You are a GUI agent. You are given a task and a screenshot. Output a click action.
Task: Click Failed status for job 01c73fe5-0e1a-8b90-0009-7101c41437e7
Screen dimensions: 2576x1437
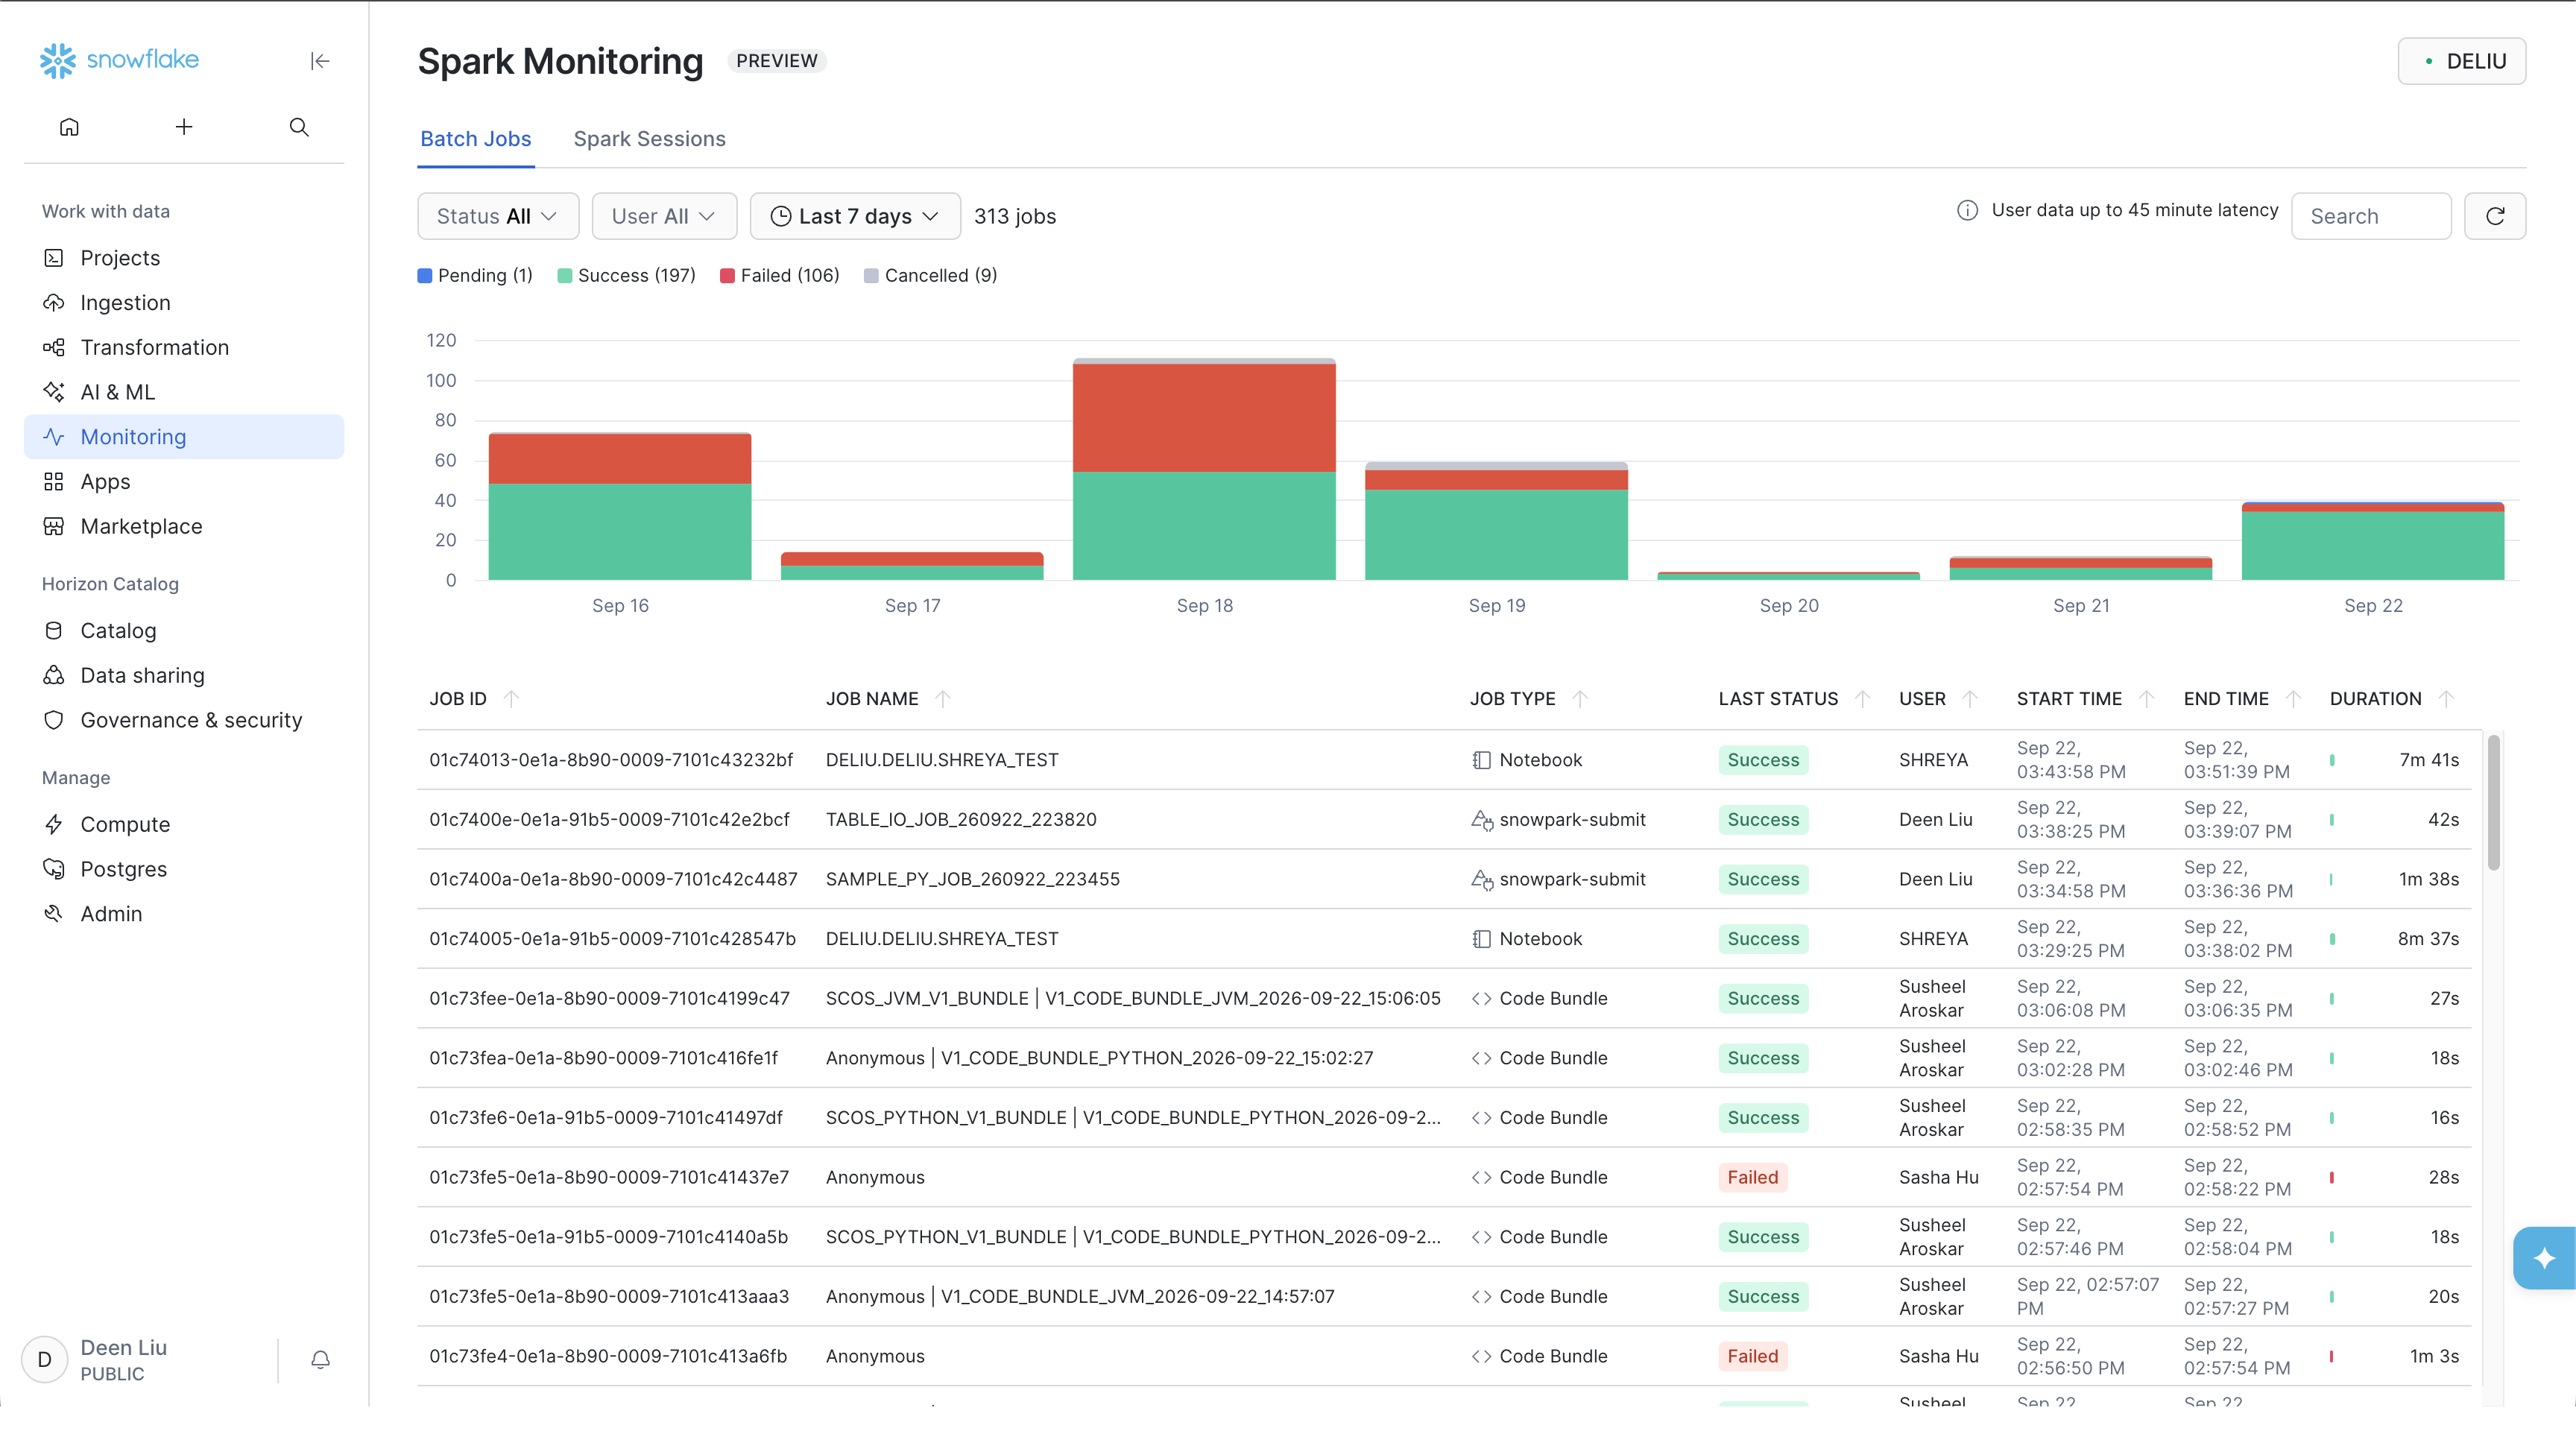click(x=1753, y=1178)
